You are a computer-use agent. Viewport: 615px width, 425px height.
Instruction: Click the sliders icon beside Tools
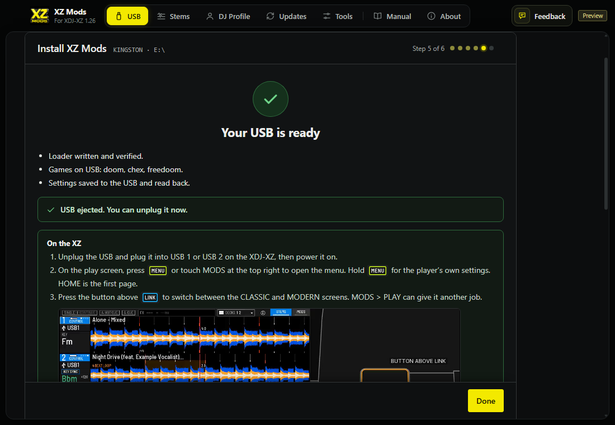tap(327, 16)
